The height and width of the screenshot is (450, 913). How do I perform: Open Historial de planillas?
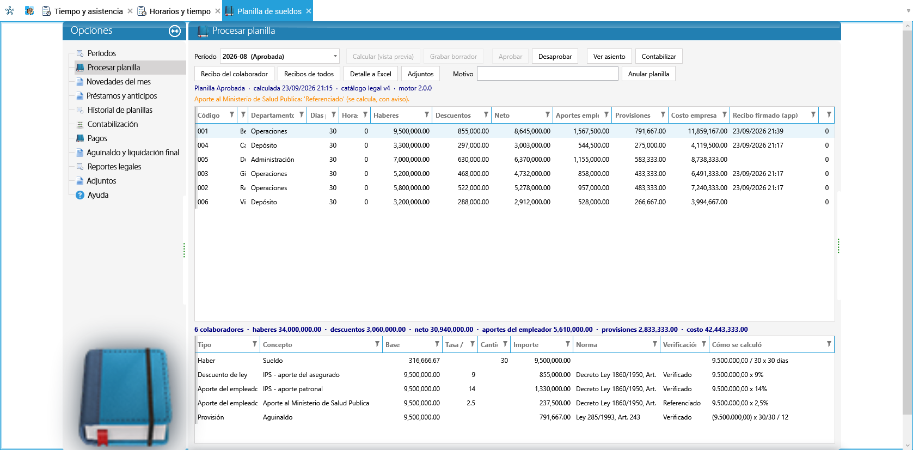(x=120, y=110)
